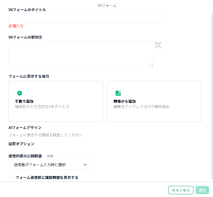Click the checkbox label フォーム送信前に確認画面を表示する

tap(47, 177)
